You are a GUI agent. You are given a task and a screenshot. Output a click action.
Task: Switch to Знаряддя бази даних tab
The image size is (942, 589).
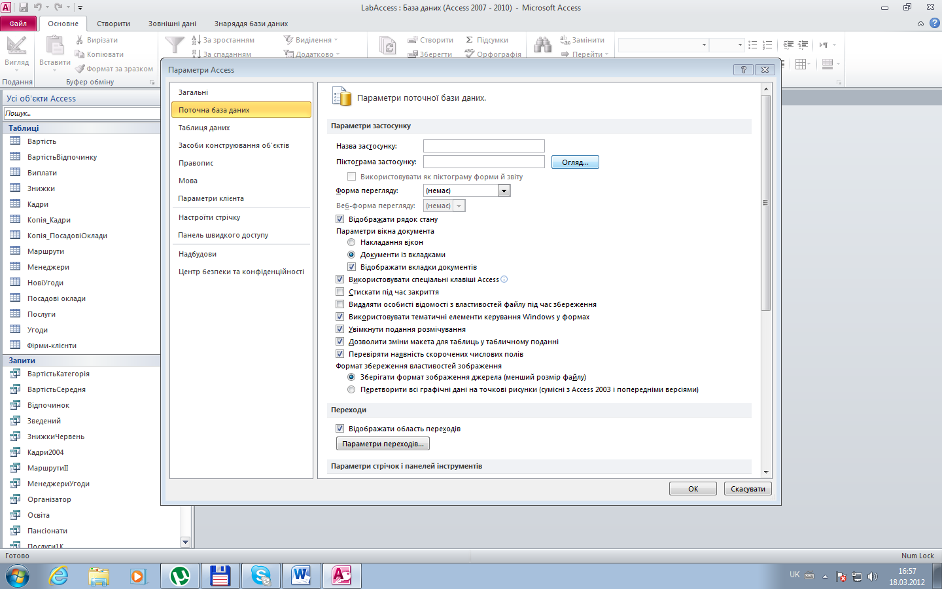tap(251, 24)
